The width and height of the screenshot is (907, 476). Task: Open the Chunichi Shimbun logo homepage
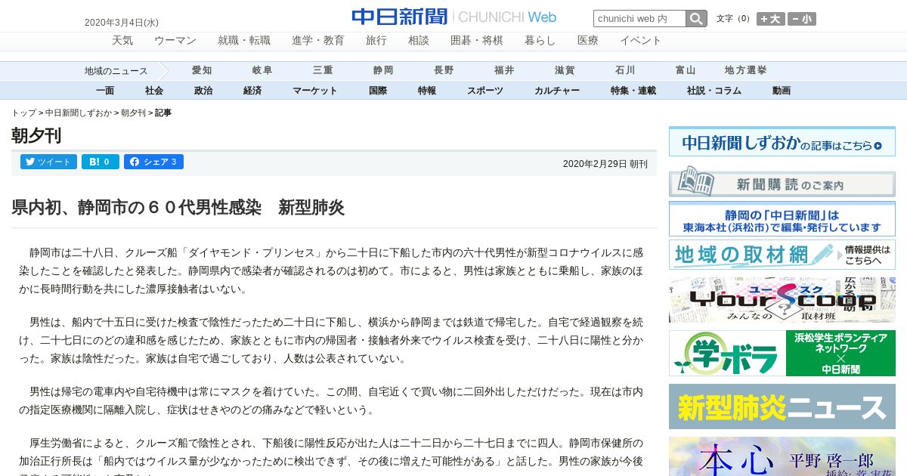pos(453,17)
